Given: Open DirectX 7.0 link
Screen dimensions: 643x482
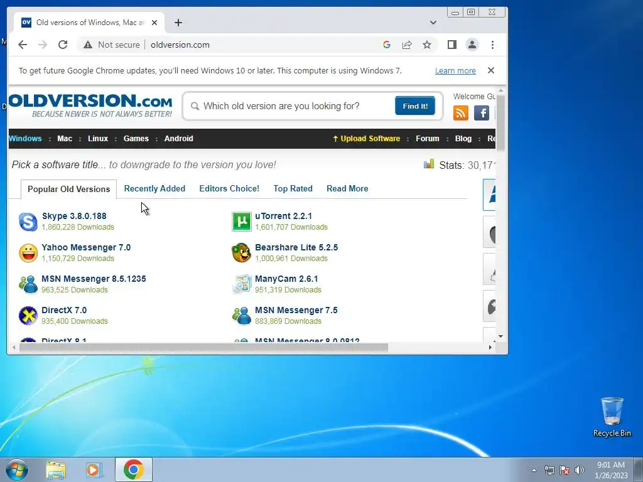Looking at the screenshot, I should (x=64, y=310).
